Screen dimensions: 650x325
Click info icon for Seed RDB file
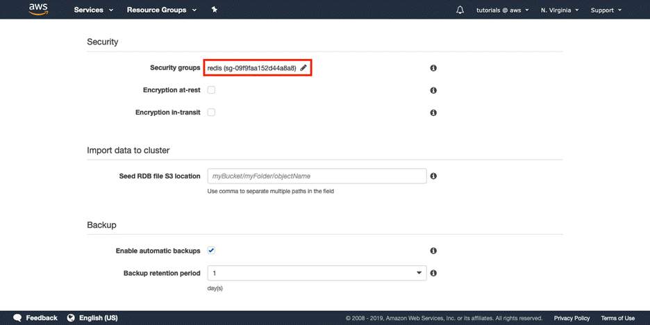coord(433,176)
